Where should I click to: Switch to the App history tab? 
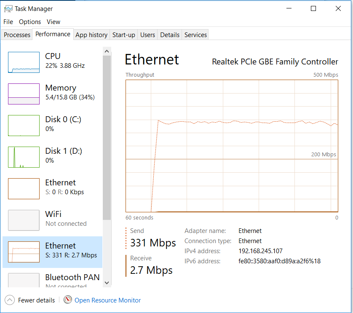91,35
